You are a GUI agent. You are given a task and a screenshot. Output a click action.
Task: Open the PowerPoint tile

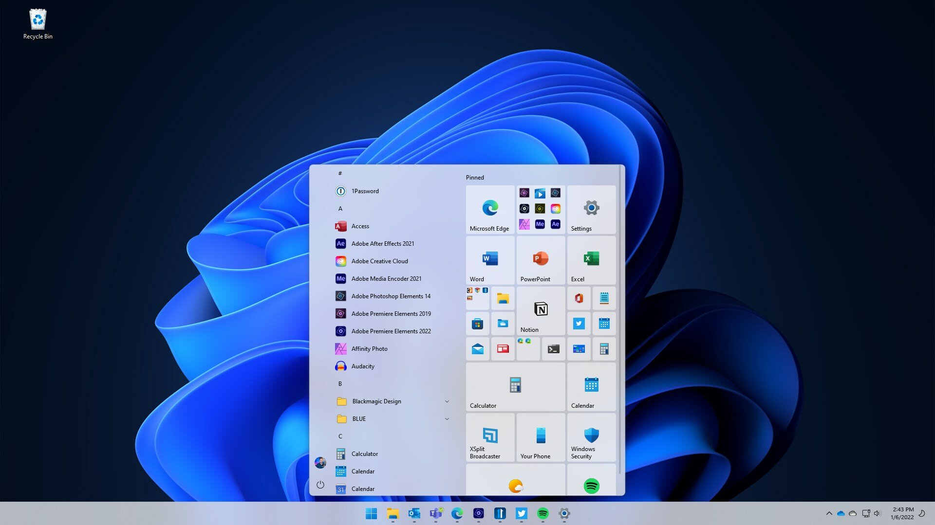(x=541, y=260)
